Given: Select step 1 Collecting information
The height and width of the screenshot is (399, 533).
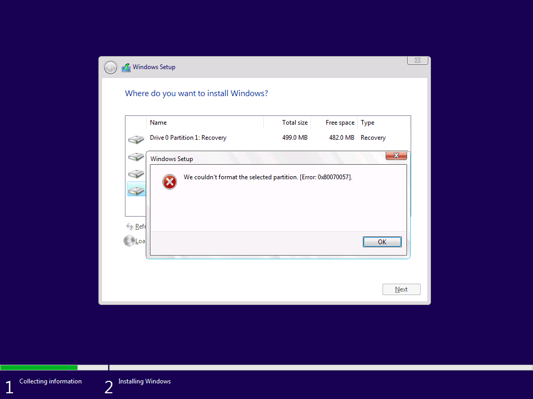Looking at the screenshot, I should coord(50,381).
